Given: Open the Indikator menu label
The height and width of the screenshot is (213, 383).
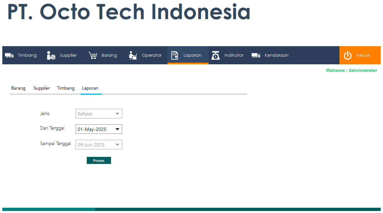Looking at the screenshot, I should pyautogui.click(x=234, y=55).
